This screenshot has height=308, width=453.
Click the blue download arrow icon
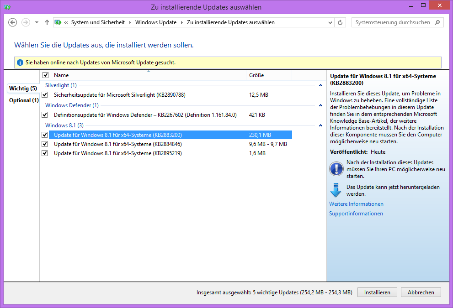(x=336, y=190)
